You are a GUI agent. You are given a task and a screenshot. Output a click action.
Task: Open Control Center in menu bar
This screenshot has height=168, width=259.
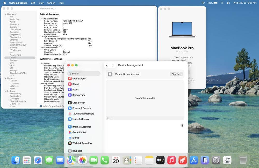228,3
